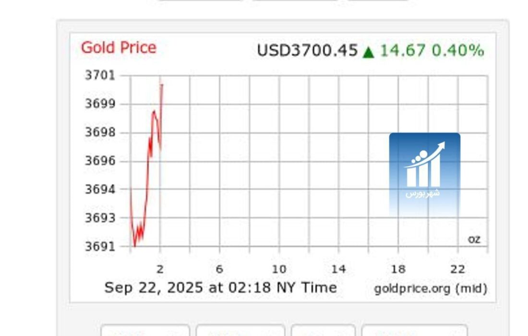Open the goldprice.org (mid) source link
The height and width of the screenshot is (336, 528).
431,288
